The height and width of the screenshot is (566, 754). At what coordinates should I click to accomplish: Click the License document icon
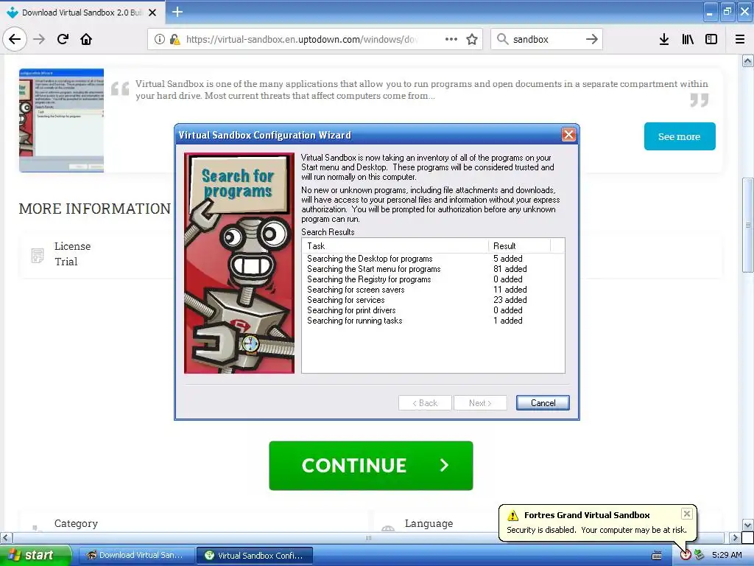(x=38, y=255)
